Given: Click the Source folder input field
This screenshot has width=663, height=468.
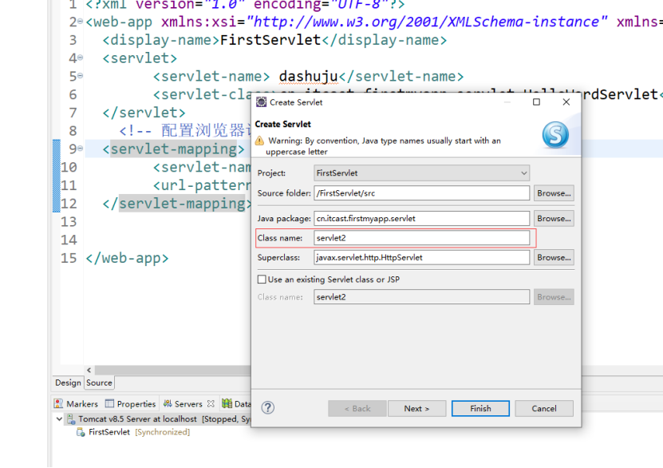Looking at the screenshot, I should pos(421,193).
